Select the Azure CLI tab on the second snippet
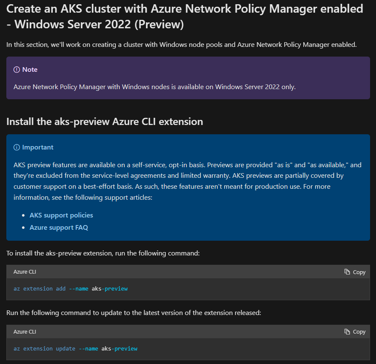Image resolution: width=376 pixels, height=364 pixels. (x=25, y=331)
